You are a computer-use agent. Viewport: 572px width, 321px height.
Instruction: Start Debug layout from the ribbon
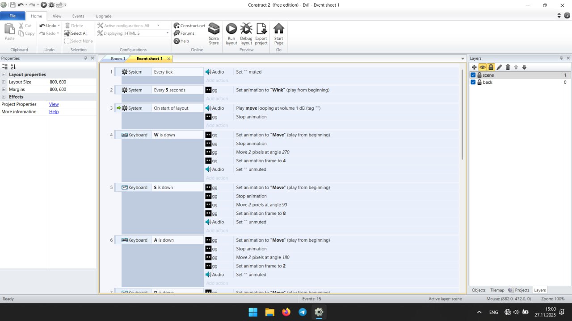pos(246,34)
